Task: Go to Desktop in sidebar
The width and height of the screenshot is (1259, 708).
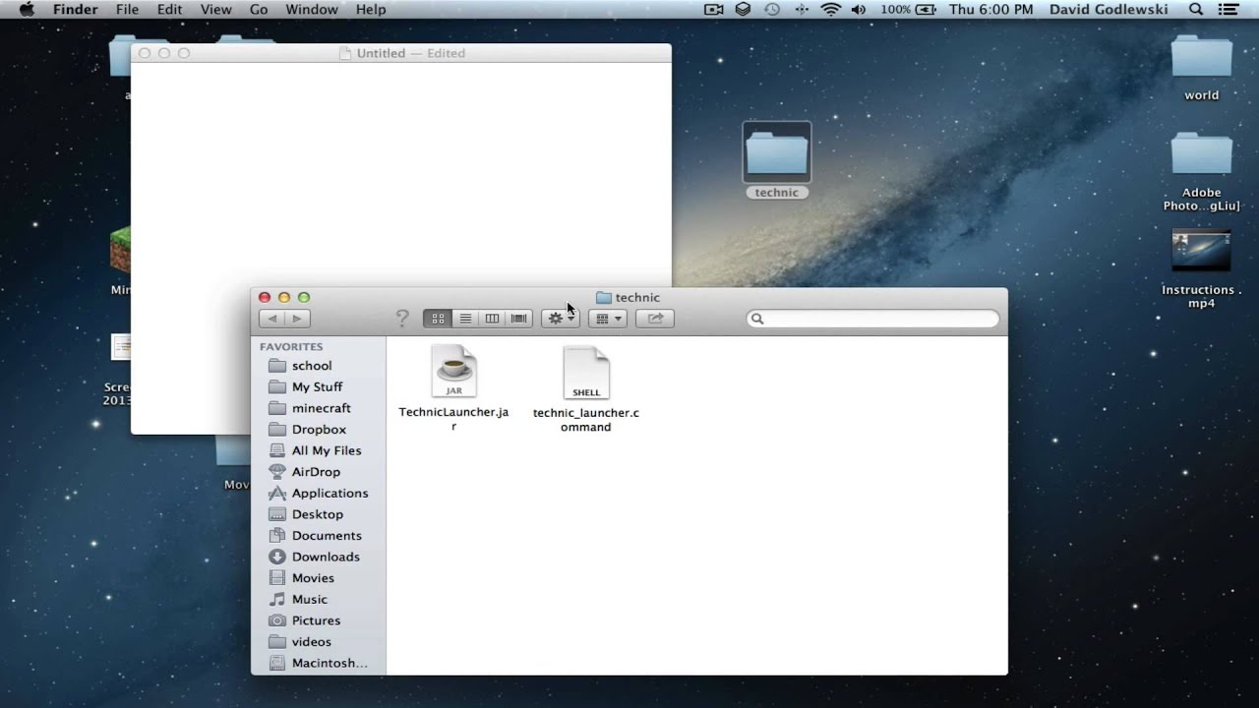Action: 320,514
